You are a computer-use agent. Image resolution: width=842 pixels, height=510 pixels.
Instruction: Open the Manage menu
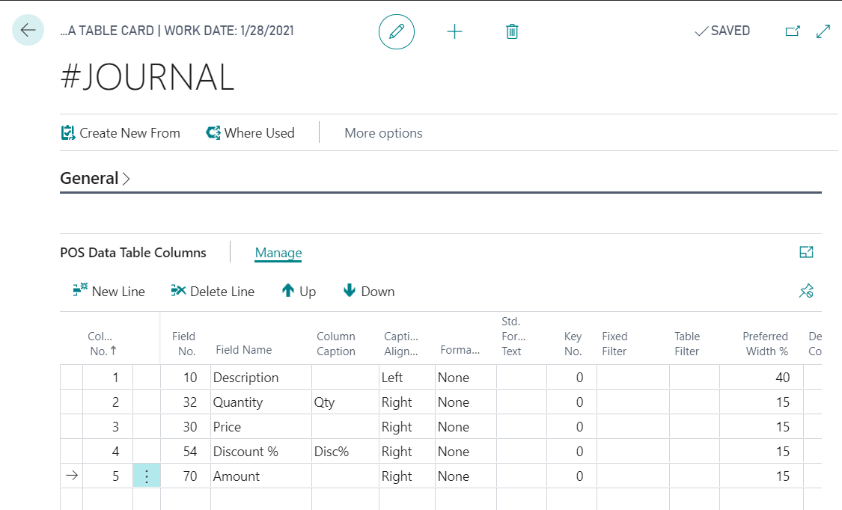(x=278, y=253)
